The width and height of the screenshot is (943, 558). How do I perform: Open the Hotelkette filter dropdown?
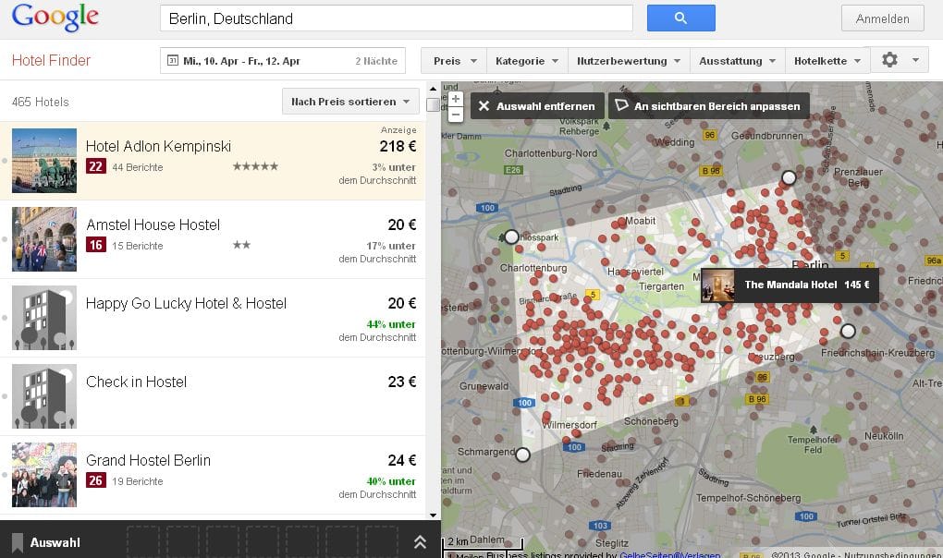point(827,61)
